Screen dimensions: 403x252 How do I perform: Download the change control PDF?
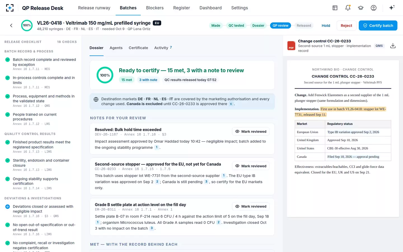[x=393, y=46]
